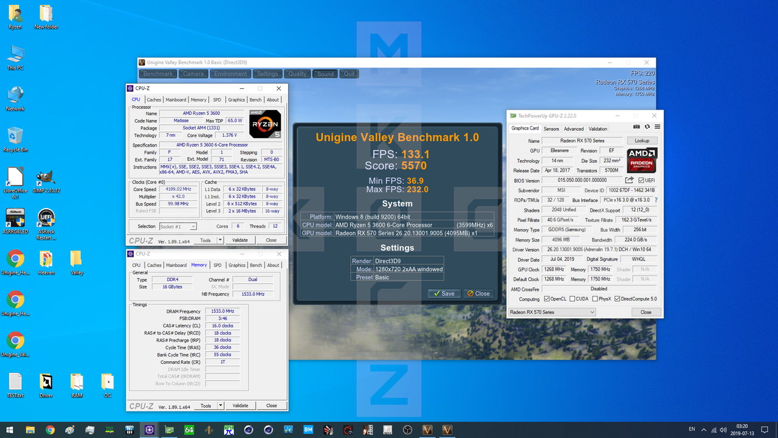Viewport: 778px width, 438px height.
Task: Open the Recycle Bin desktop icon
Action: pos(15,140)
